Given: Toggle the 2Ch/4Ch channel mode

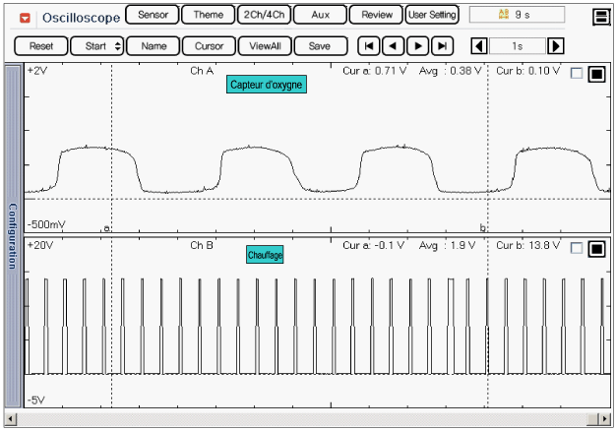Looking at the screenshot, I should 264,16.
